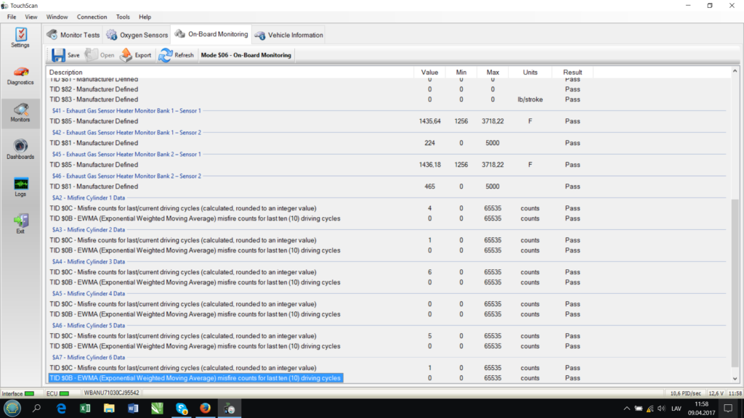The height and width of the screenshot is (418, 744).
Task: Select $41 Heater Monitor Bank 1 Sensor 1 group
Action: click(126, 110)
